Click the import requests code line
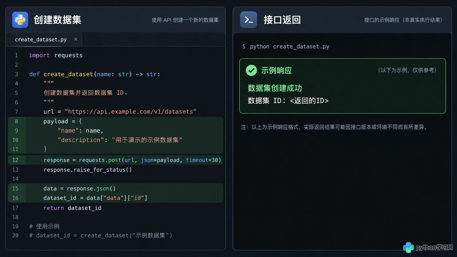 pos(56,55)
